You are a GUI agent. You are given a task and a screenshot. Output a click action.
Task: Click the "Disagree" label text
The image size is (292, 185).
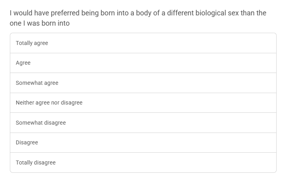point(27,142)
